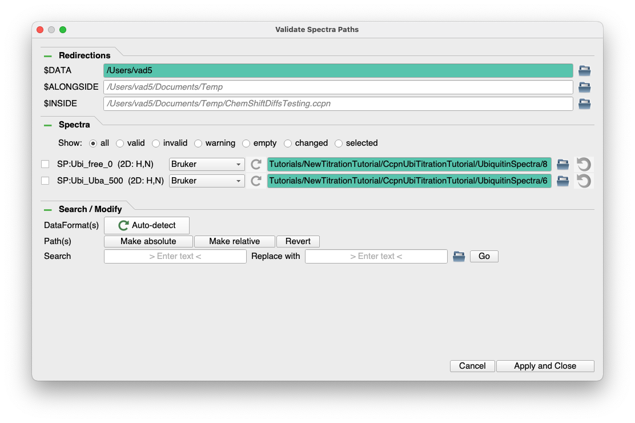Focus the Replace with text field
Viewport: 635px width, 423px height.
point(376,256)
